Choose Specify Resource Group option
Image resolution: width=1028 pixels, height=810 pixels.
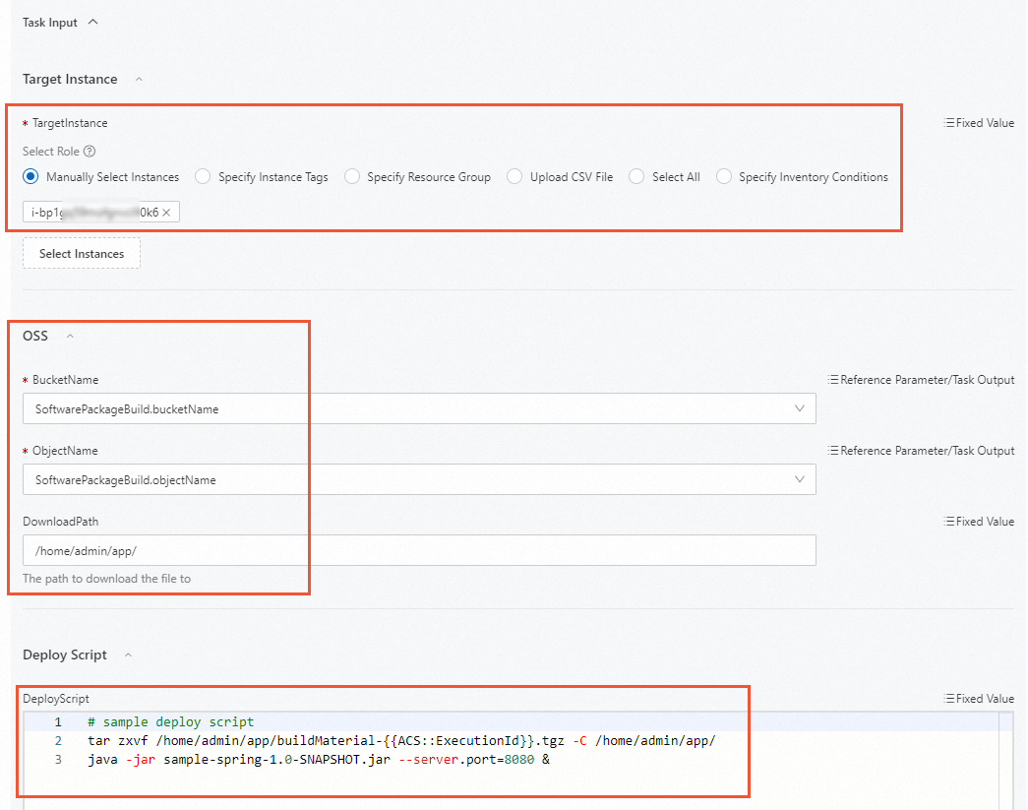coord(352,176)
